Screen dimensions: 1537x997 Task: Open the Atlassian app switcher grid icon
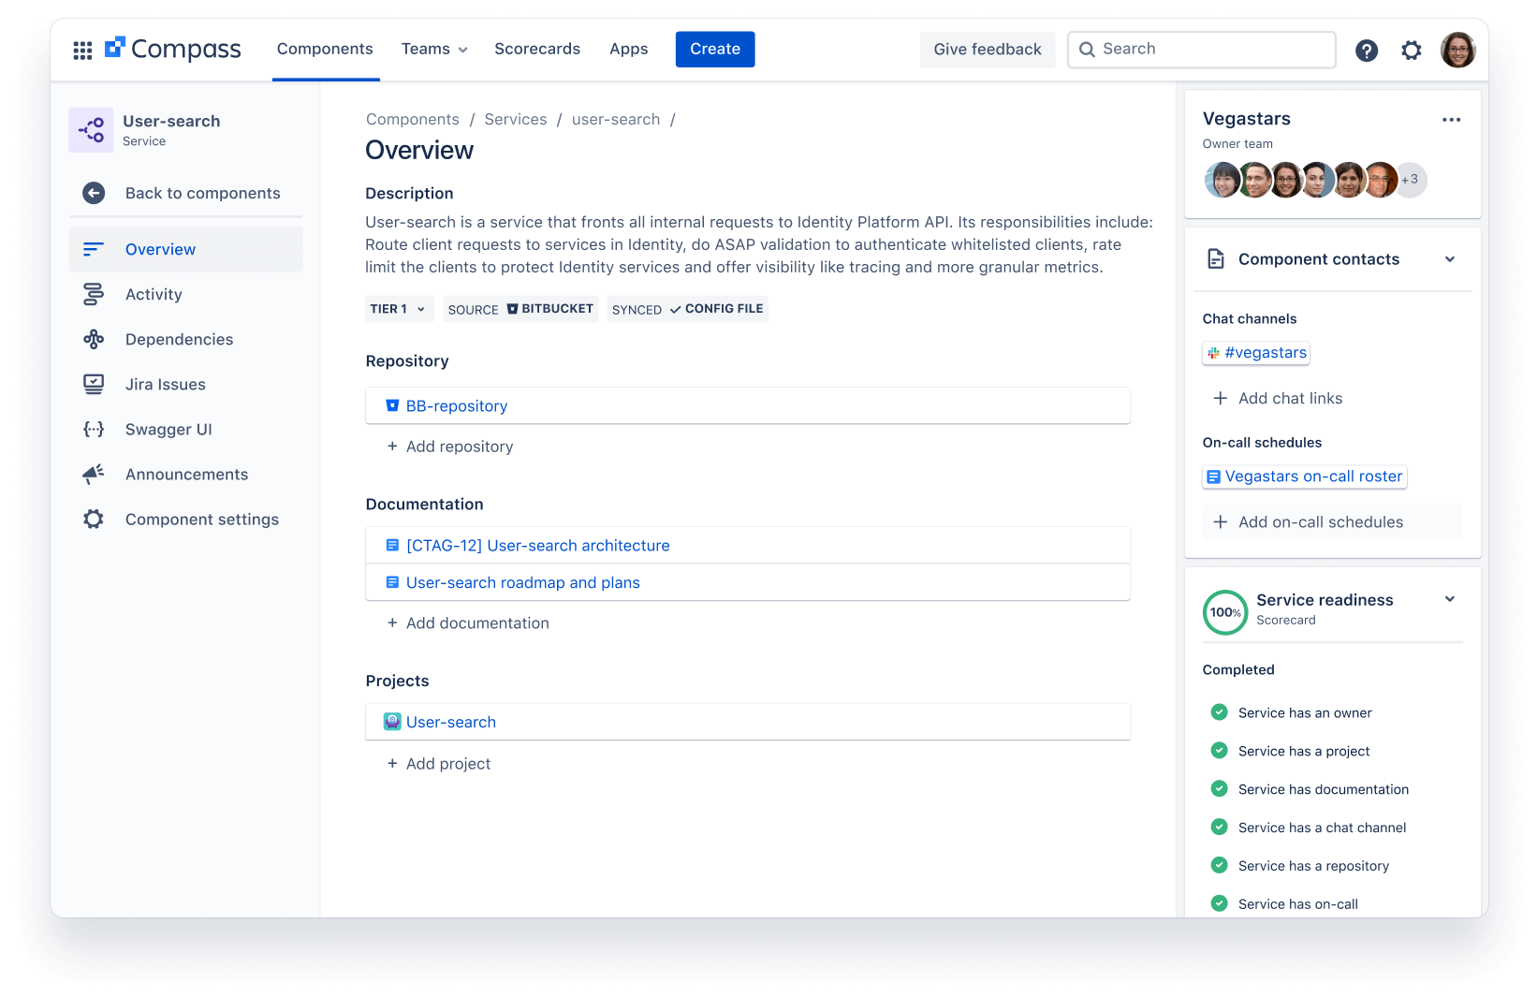[82, 49]
